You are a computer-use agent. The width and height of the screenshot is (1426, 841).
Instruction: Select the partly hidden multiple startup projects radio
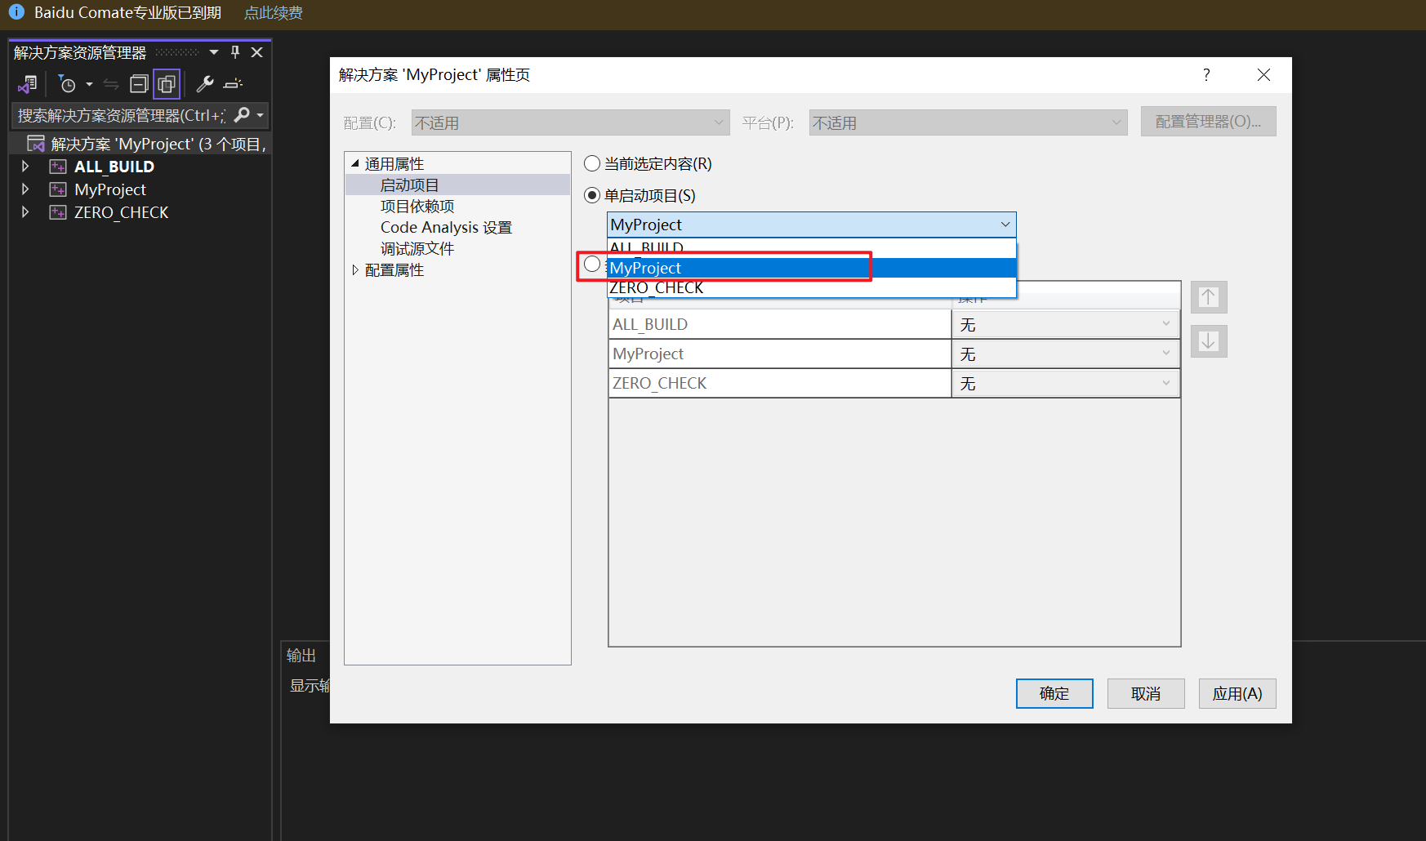[592, 264]
